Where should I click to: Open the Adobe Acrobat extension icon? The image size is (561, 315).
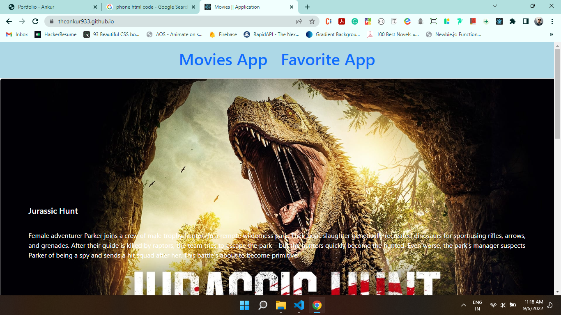pyautogui.click(x=341, y=21)
